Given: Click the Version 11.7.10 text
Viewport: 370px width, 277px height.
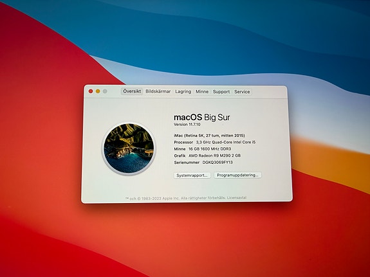Looking at the screenshot, I should [x=187, y=124].
